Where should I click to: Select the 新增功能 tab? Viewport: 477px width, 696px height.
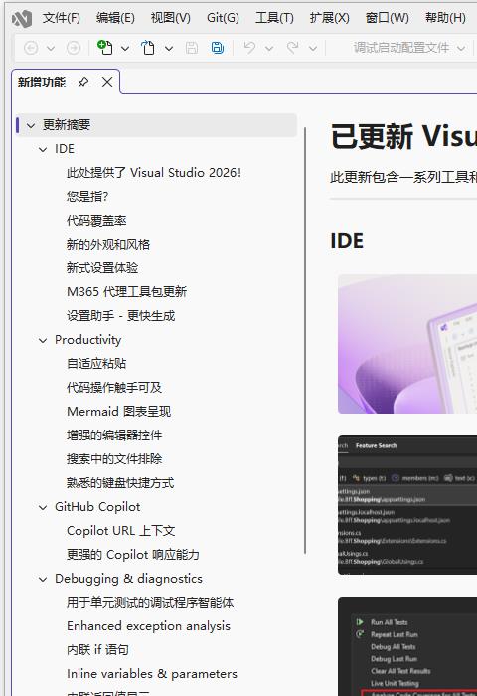point(42,83)
